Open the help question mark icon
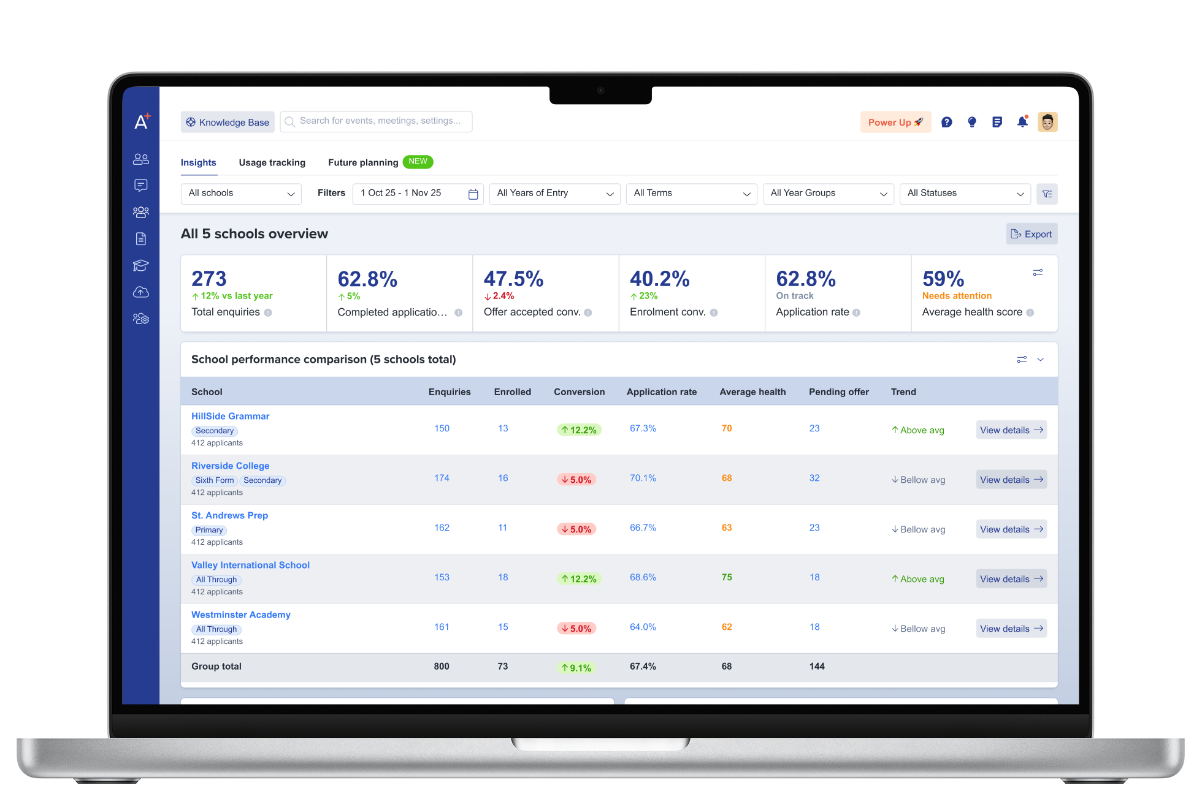This screenshot has height=791, width=1202. pos(946,122)
